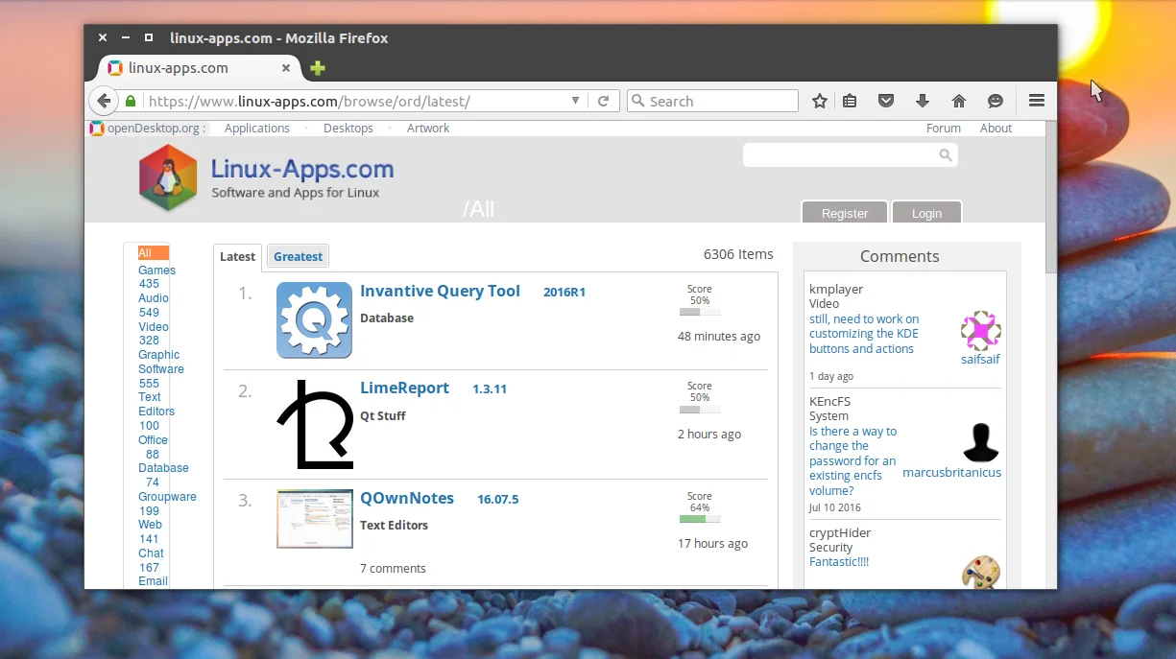Open bookmarks list icon
Screen dimensions: 1176x659
pos(850,101)
